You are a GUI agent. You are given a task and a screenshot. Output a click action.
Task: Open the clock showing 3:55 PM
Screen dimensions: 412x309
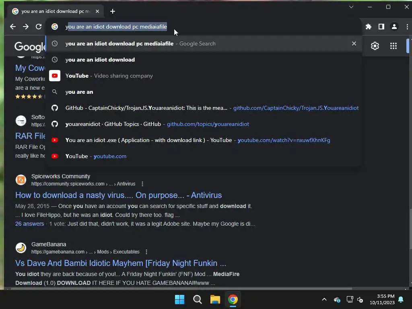[382, 299]
